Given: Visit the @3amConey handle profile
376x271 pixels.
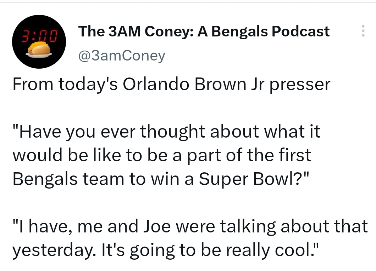Looking at the screenshot, I should pyautogui.click(x=122, y=56).
